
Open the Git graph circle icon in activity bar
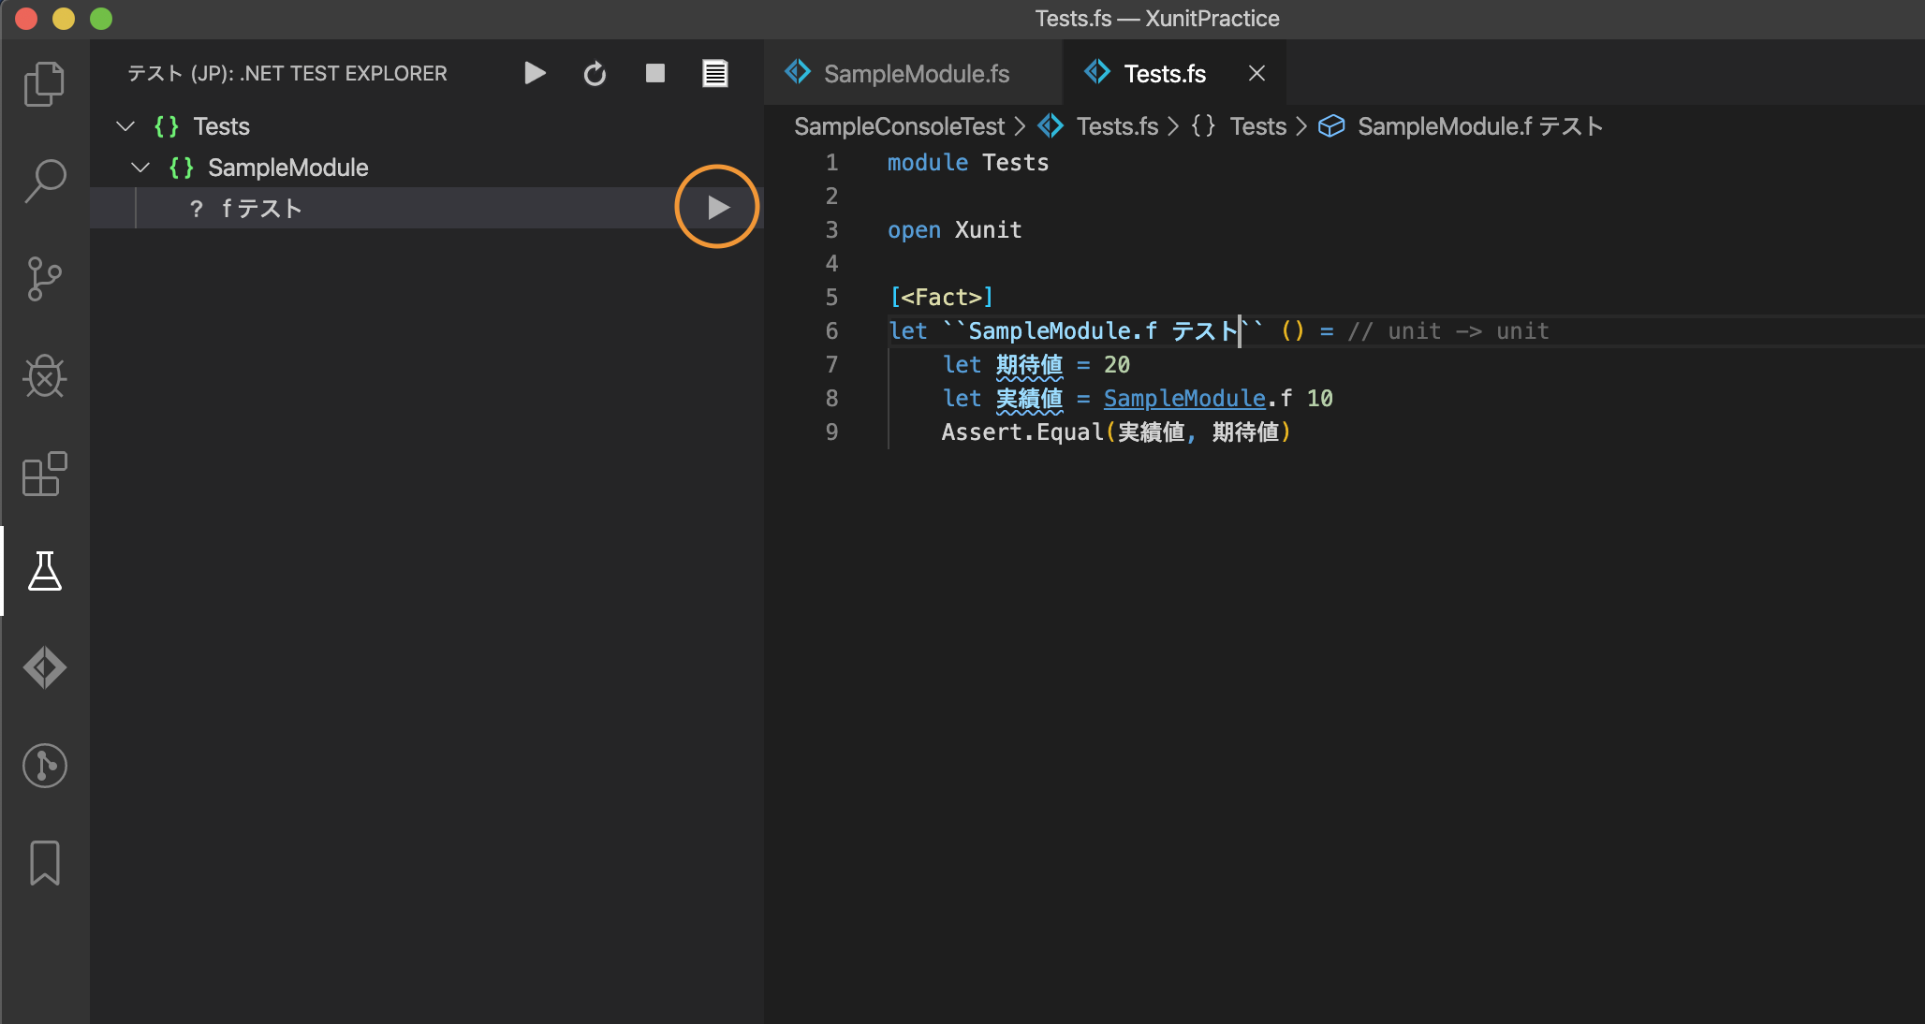pos(44,766)
